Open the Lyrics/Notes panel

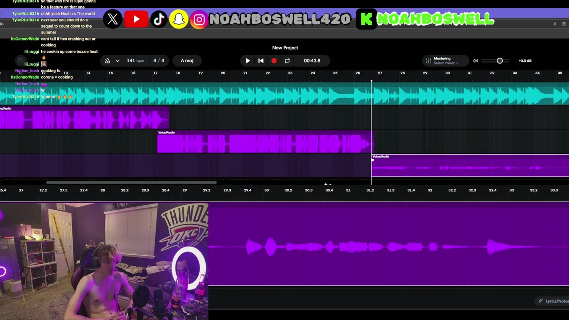pyautogui.click(x=553, y=301)
